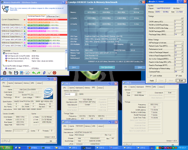Click the Intel Core 2 Duo logo
This screenshot has height=150, width=188.
(48, 93)
